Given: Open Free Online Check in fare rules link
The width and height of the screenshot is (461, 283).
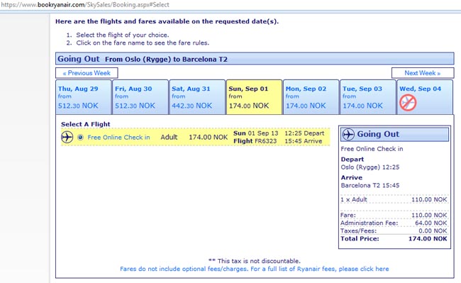Looking at the screenshot, I should coord(118,137).
